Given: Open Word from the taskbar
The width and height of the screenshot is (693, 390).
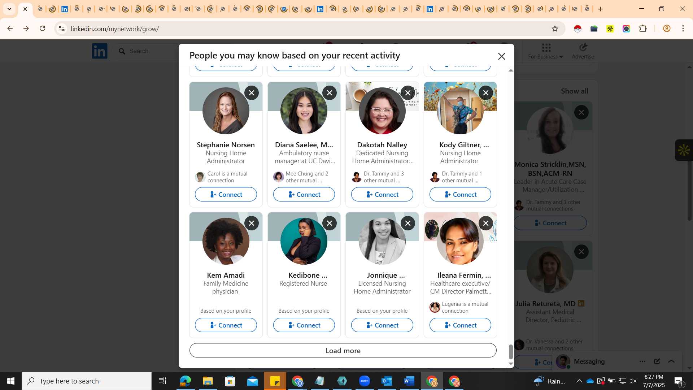Looking at the screenshot, I should coord(409,381).
